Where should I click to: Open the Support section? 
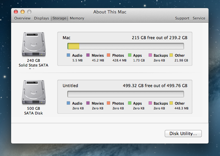pos(182,18)
